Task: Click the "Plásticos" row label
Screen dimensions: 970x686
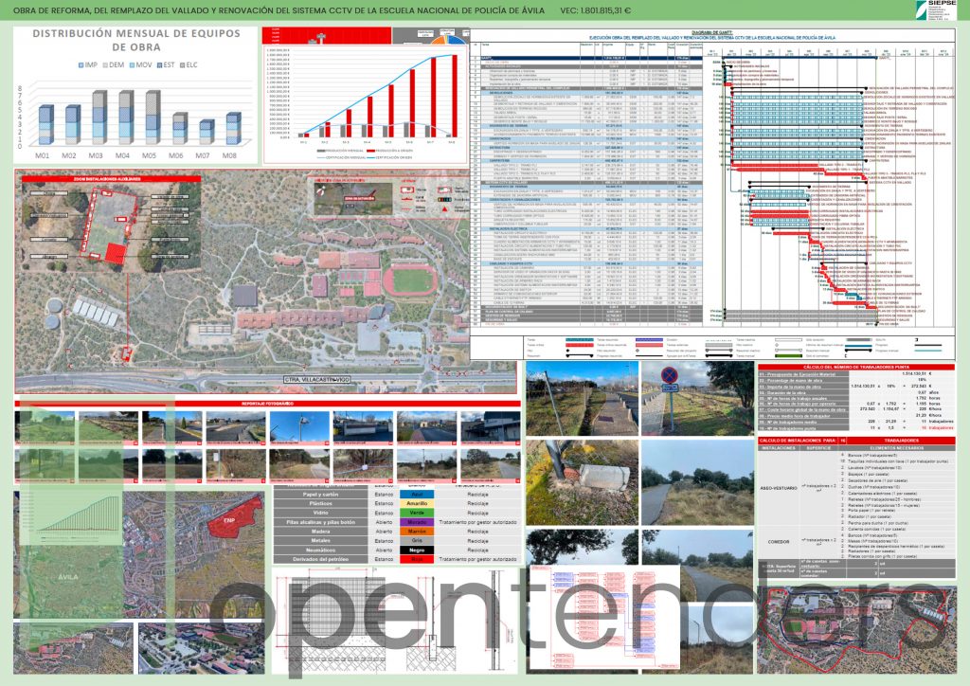Action: 320,503
